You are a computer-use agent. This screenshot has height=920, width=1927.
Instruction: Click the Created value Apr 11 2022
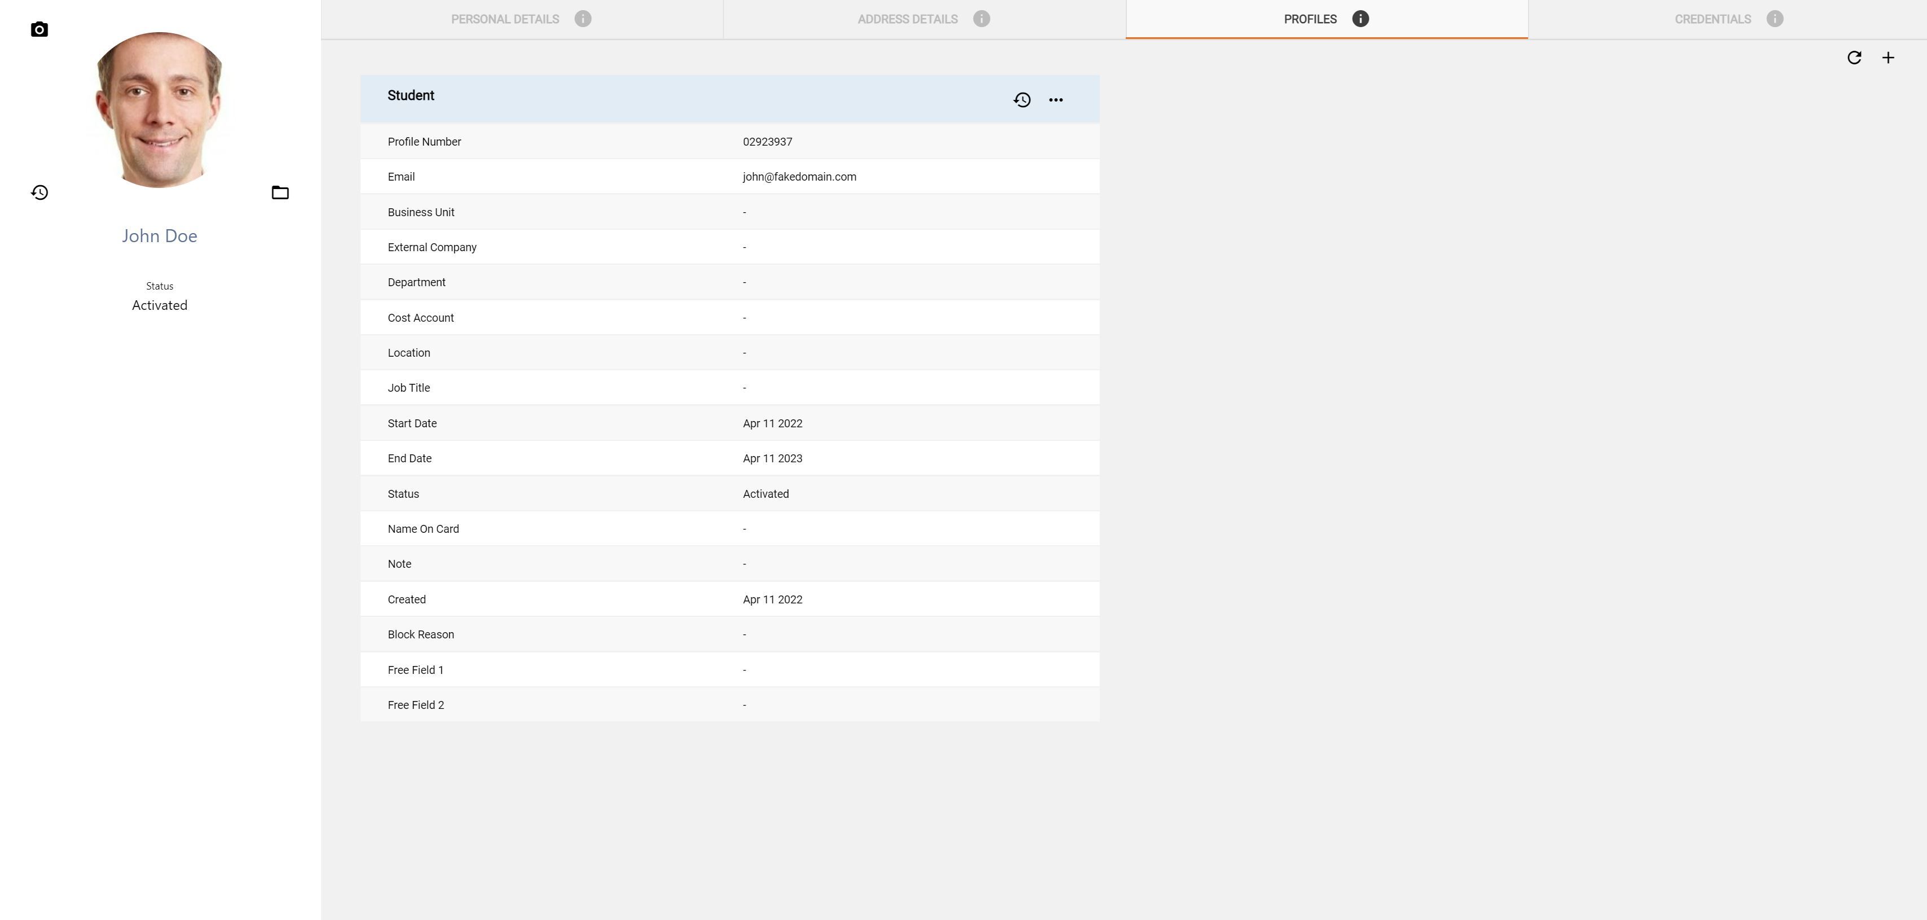pos(772,600)
